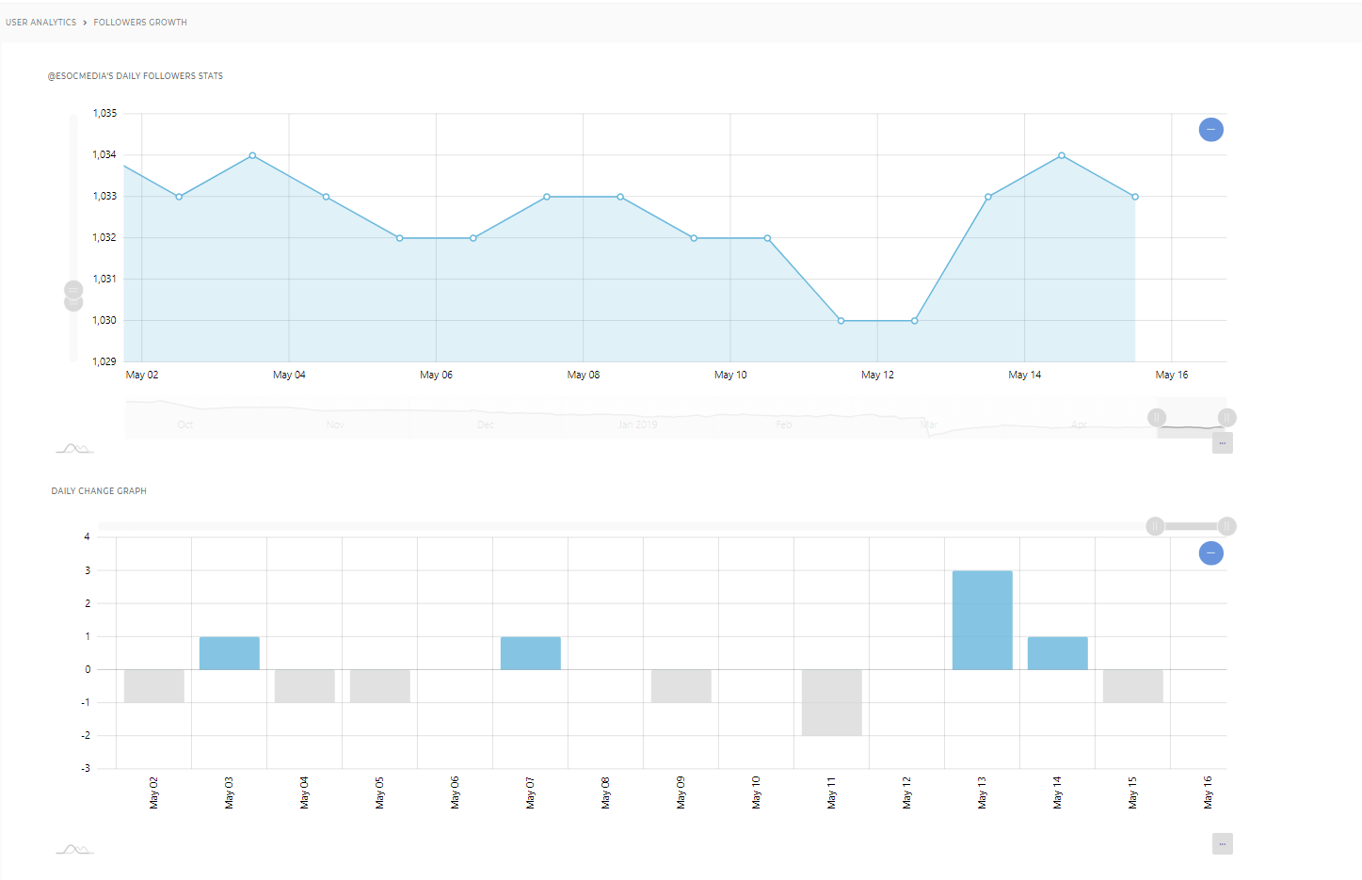Click the upper vertical axis slider handle
This screenshot has height=880, width=1362.
(72, 288)
